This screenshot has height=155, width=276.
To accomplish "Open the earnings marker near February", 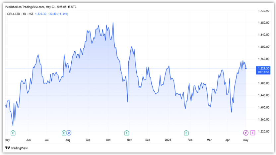I will (x=186, y=133).
